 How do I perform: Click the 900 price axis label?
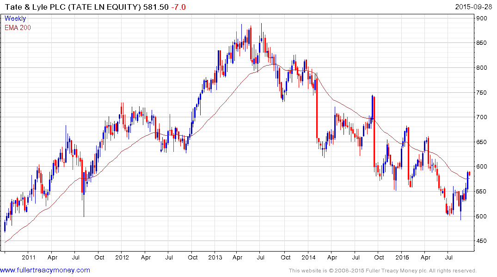482,18
